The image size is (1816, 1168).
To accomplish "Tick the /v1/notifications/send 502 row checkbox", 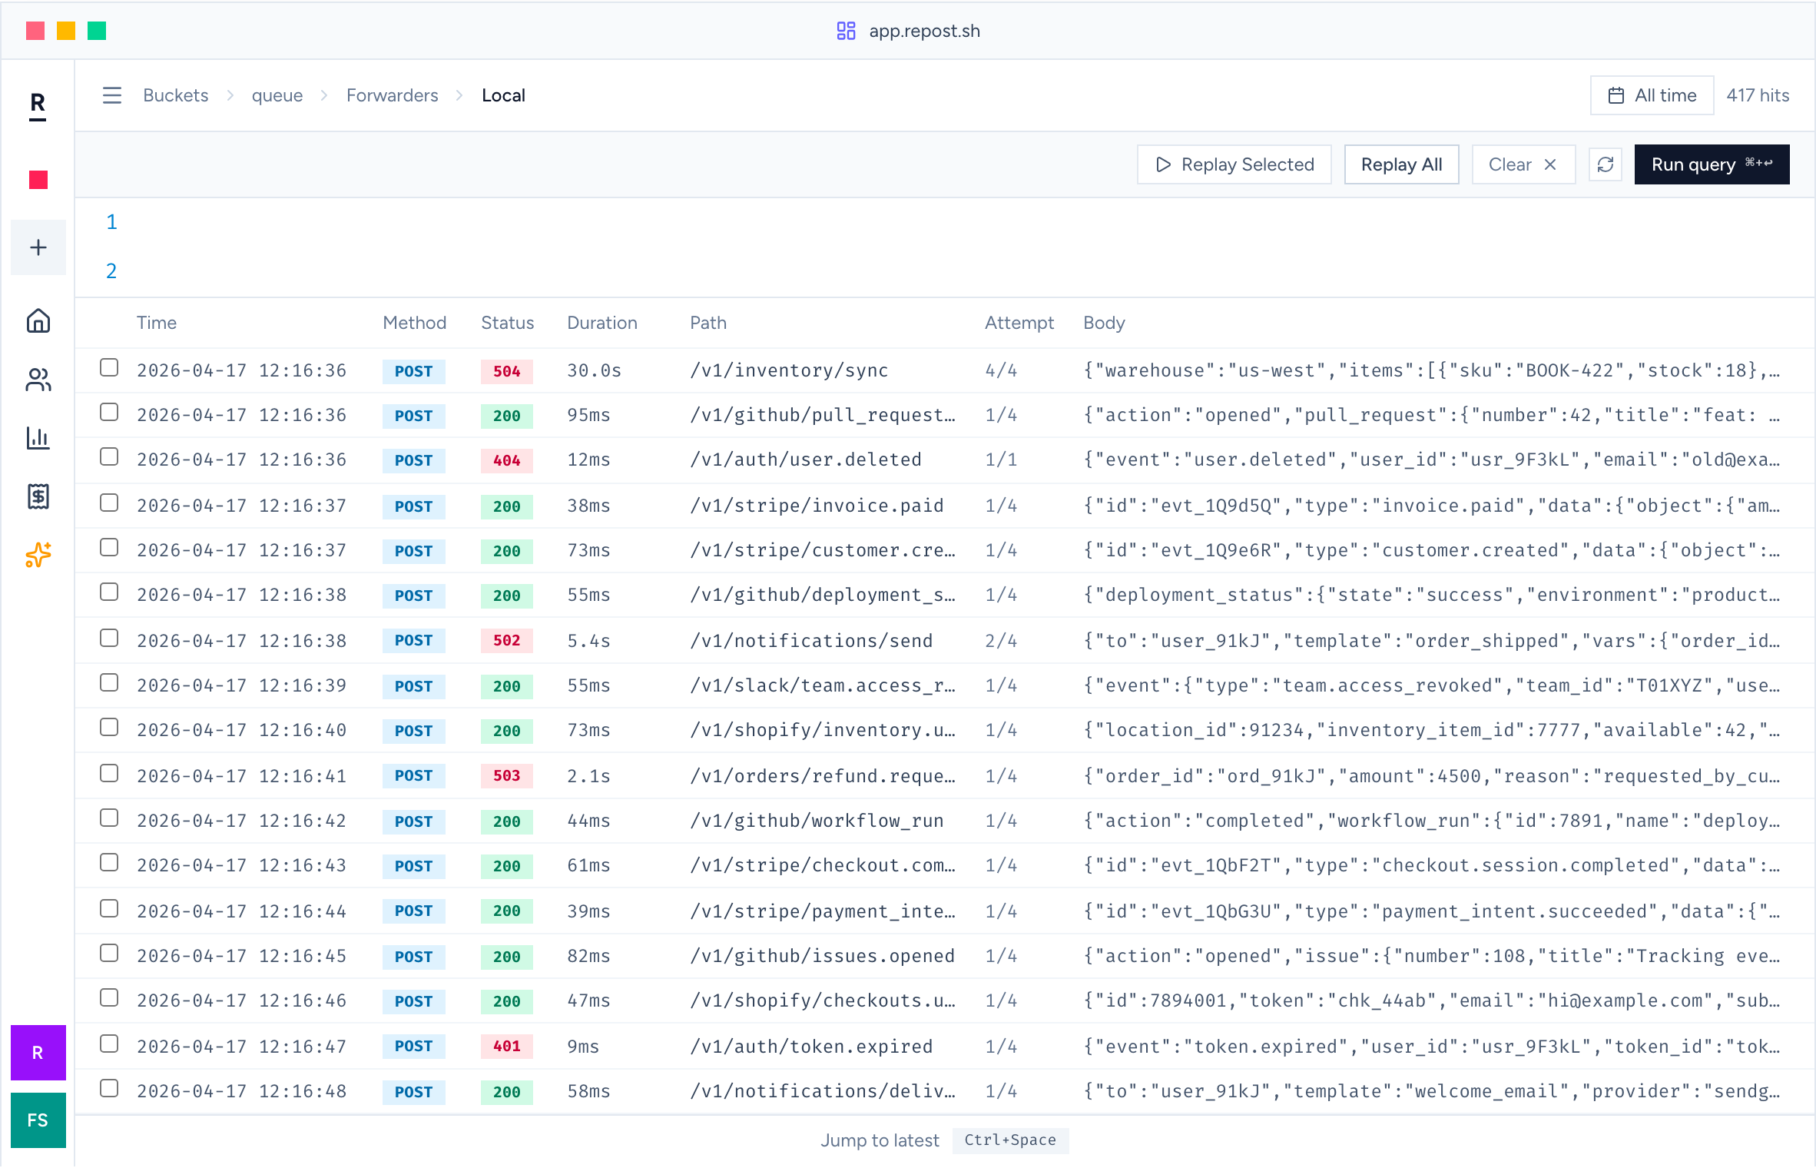I will [x=109, y=639].
